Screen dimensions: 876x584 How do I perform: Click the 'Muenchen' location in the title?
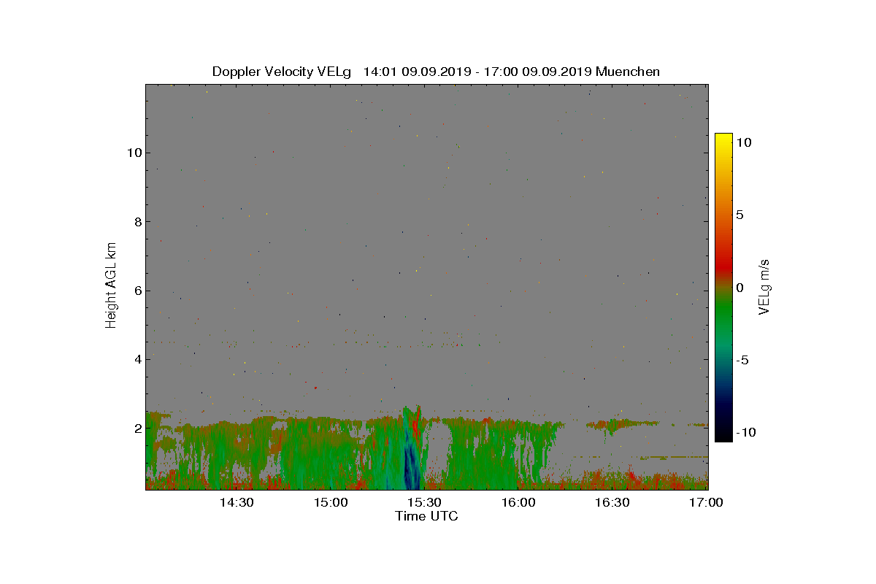pos(628,72)
